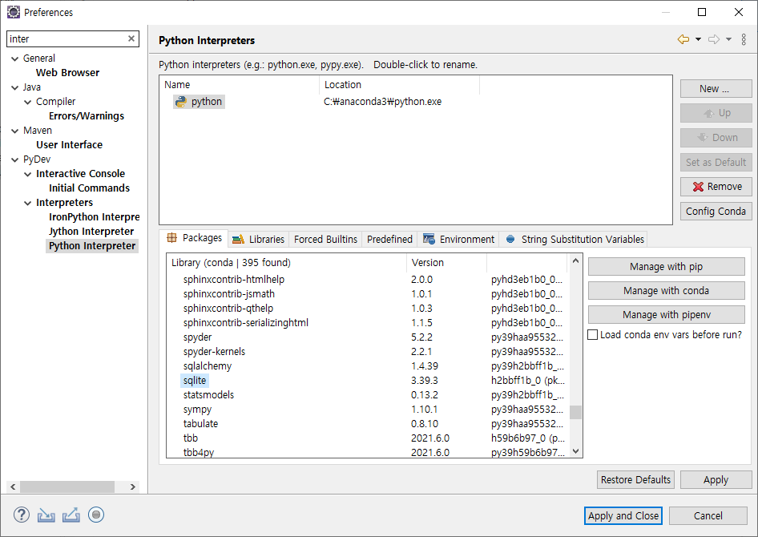Click the Config Conda button

(716, 212)
